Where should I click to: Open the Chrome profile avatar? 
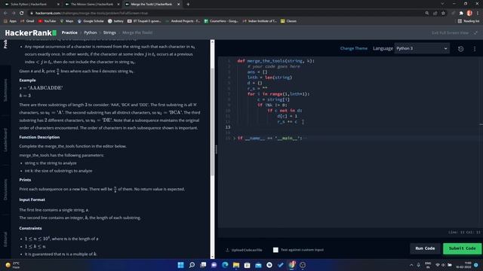pyautogui.click(x=469, y=13)
